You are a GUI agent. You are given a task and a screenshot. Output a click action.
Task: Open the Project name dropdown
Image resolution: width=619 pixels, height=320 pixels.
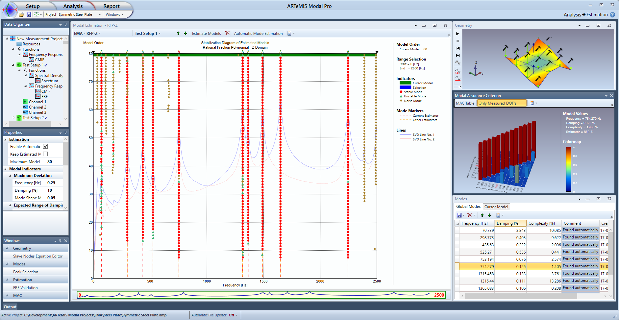[100, 14]
